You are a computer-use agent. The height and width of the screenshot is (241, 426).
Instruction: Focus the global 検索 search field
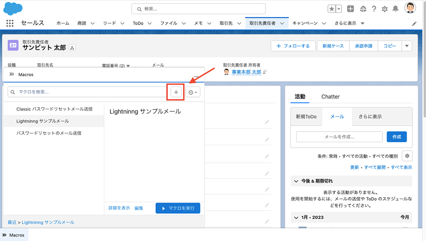click(x=199, y=9)
